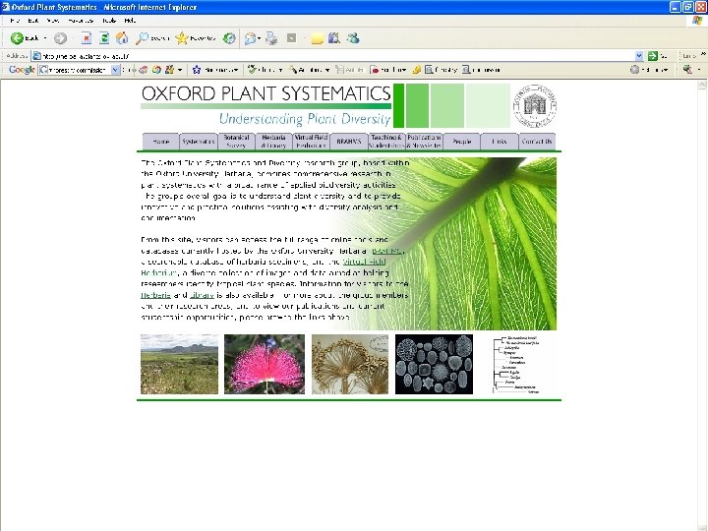Follow the BRAHMS link in the paragraph
The image size is (708, 531).
coord(387,251)
